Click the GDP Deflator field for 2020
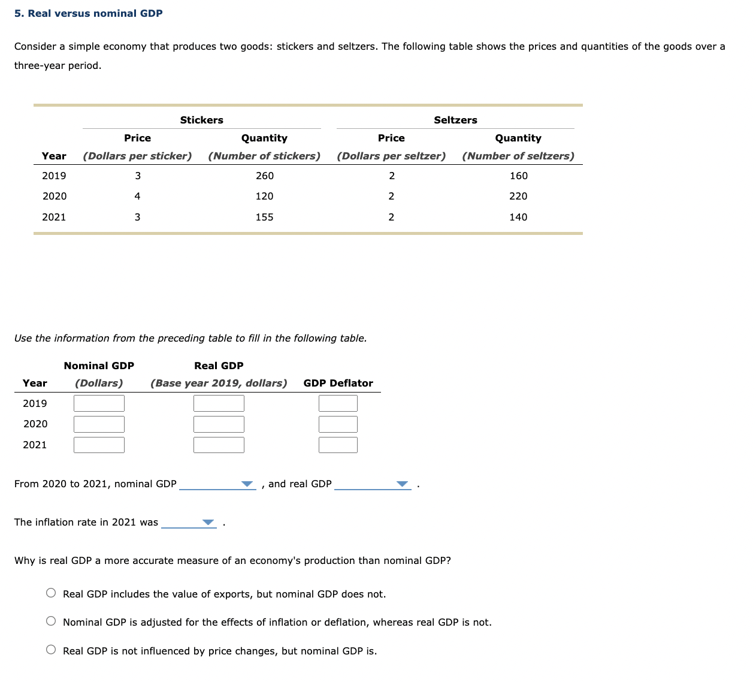Viewport: 756px width, 682px height. 338,424
